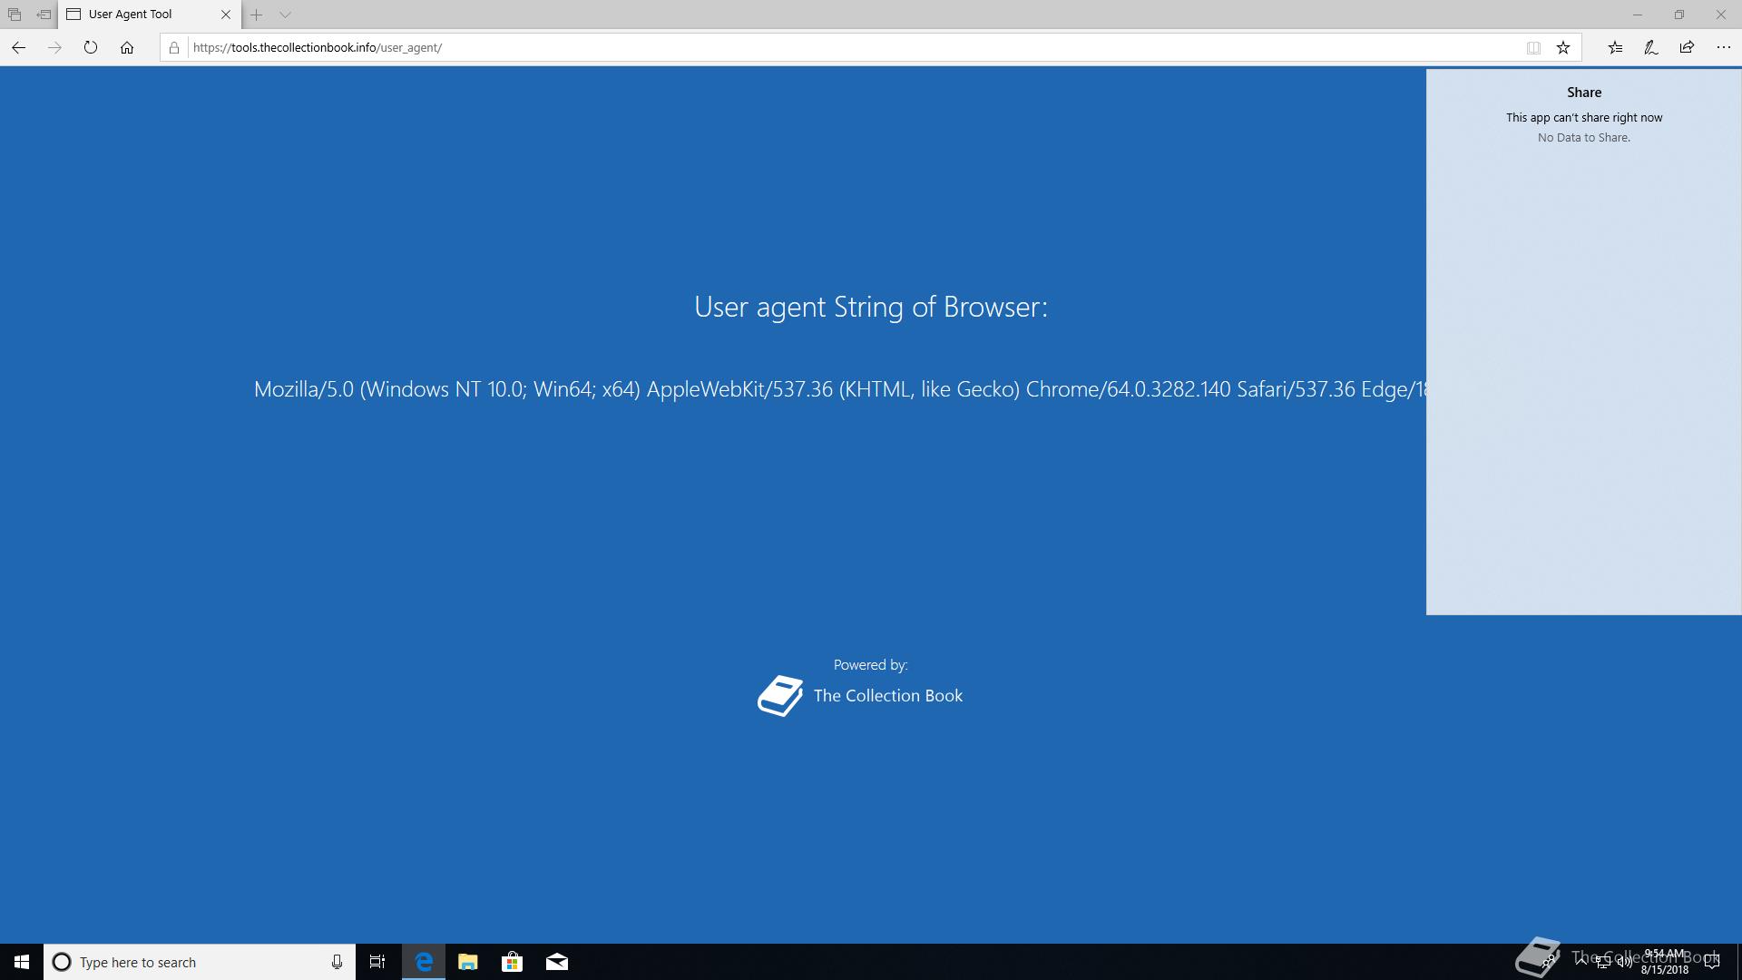Open Microsoft Store from the taskbar
This screenshot has width=1742, height=980.
(513, 962)
